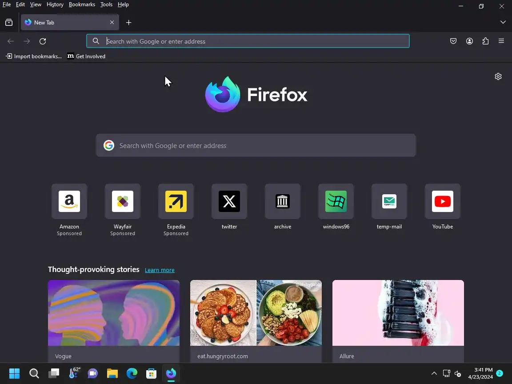
Task: Open a new tab with plus button
Action: [x=128, y=23]
